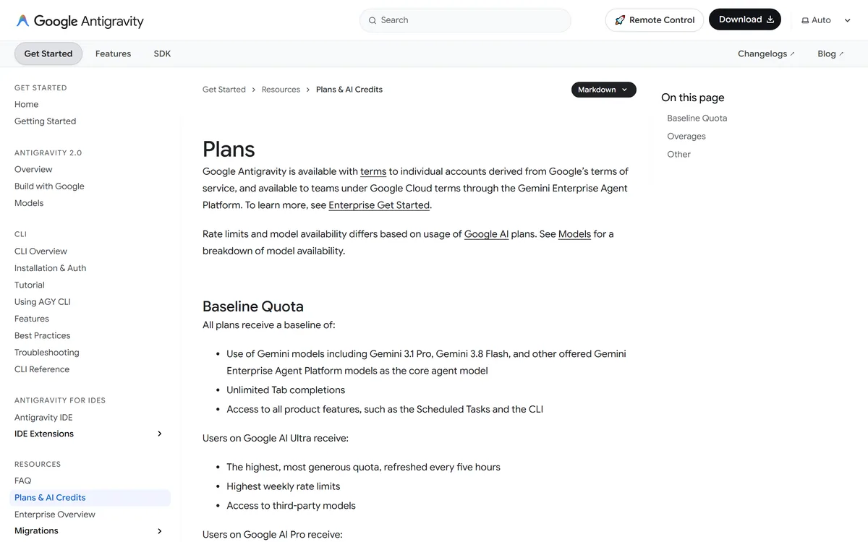Open Getting Started in the sidebar
The image size is (868, 542).
tap(46, 121)
